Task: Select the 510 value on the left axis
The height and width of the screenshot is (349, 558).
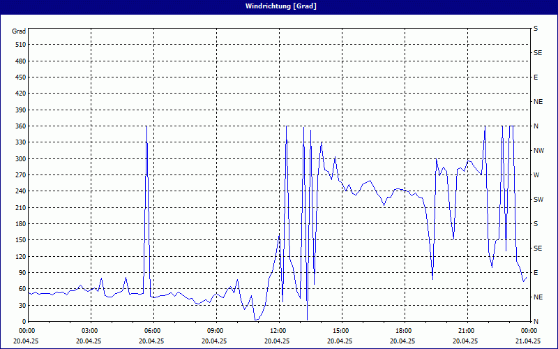Action: (x=19, y=45)
